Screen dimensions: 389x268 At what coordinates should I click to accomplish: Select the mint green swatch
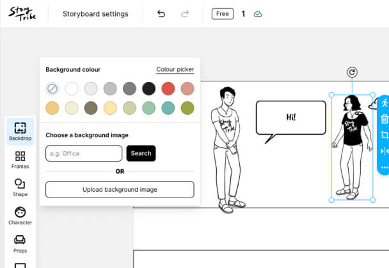coord(149,108)
